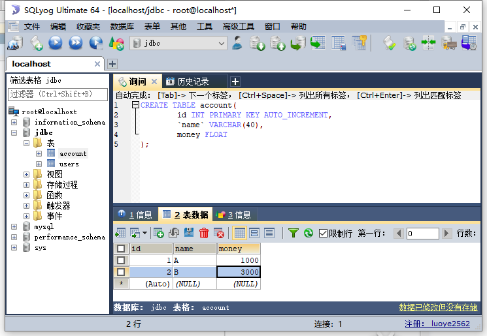Click the new connection toolbar icon
The width and height of the screenshot is (487, 336).
pos(15,43)
